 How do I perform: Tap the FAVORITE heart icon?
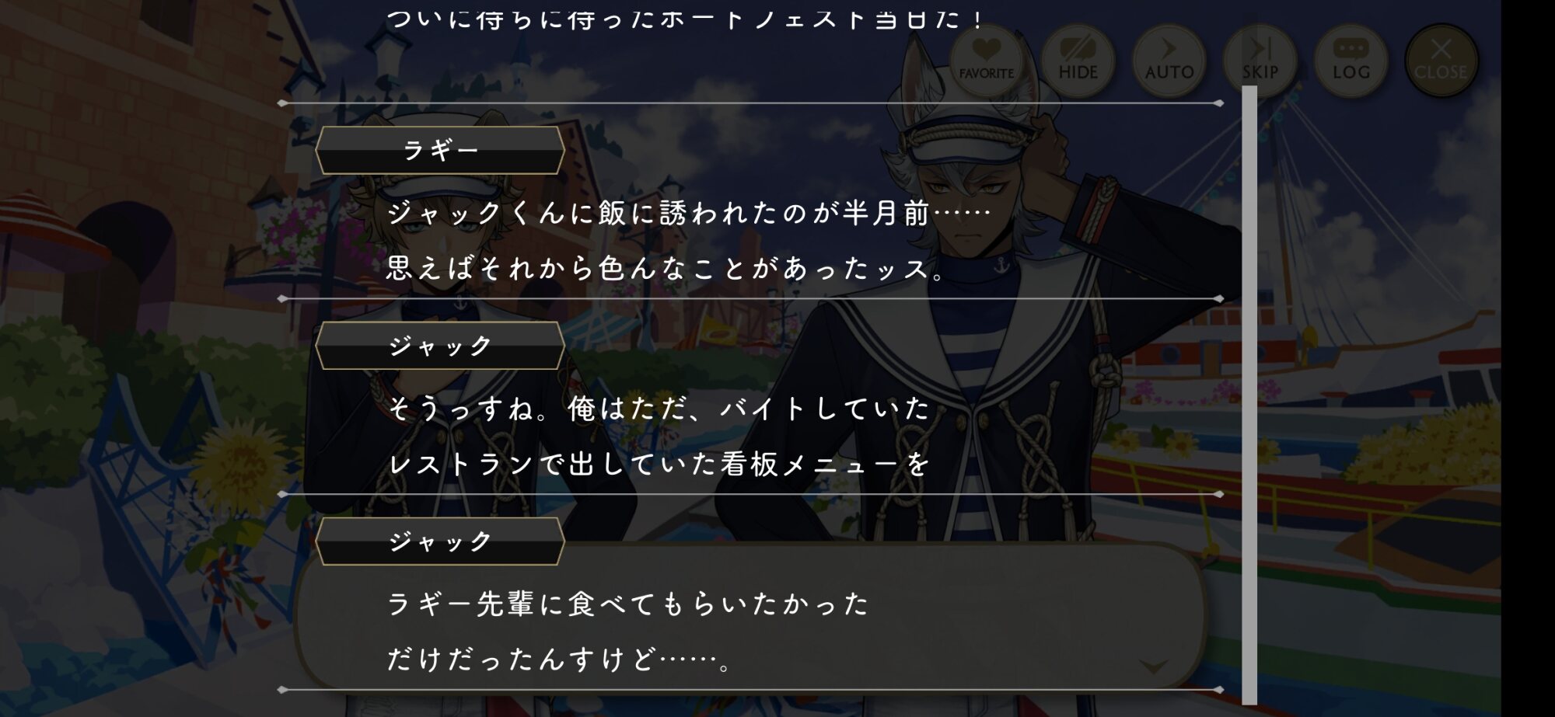coord(987,61)
